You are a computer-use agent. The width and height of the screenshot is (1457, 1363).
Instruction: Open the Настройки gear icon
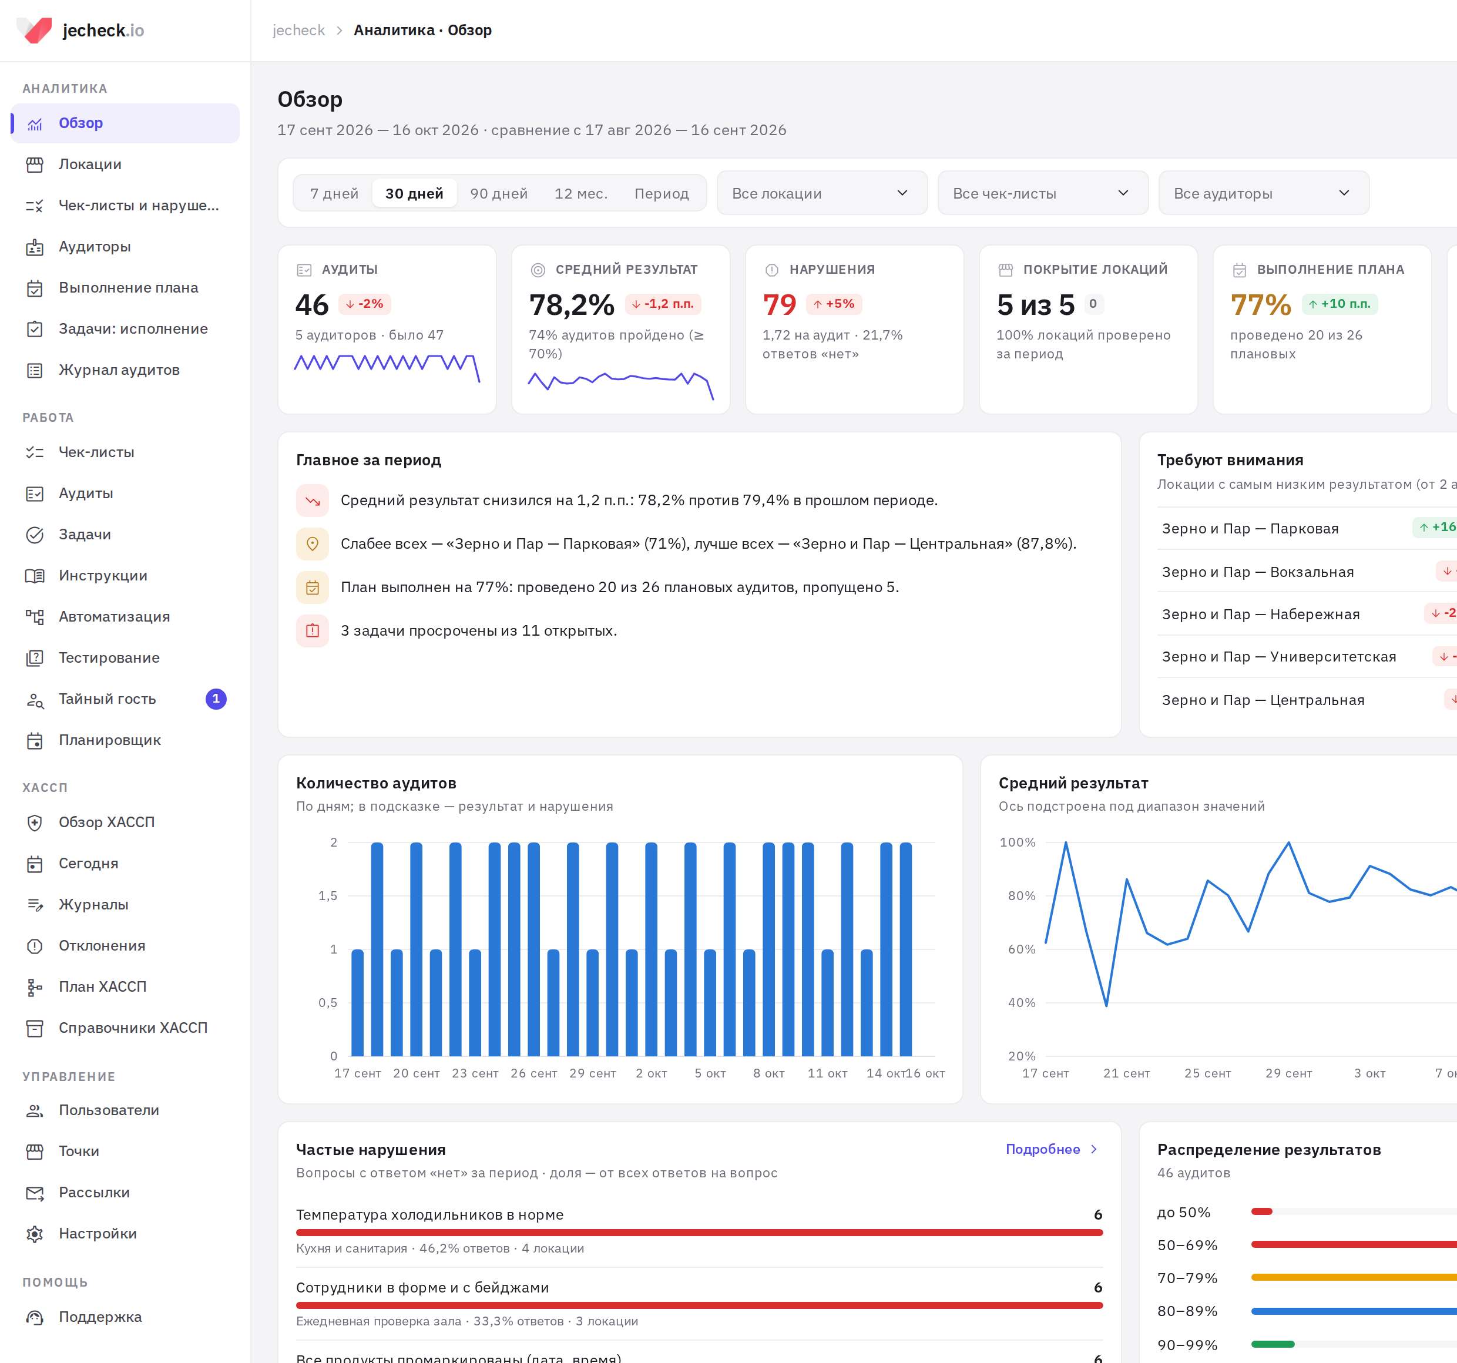pos(35,1234)
